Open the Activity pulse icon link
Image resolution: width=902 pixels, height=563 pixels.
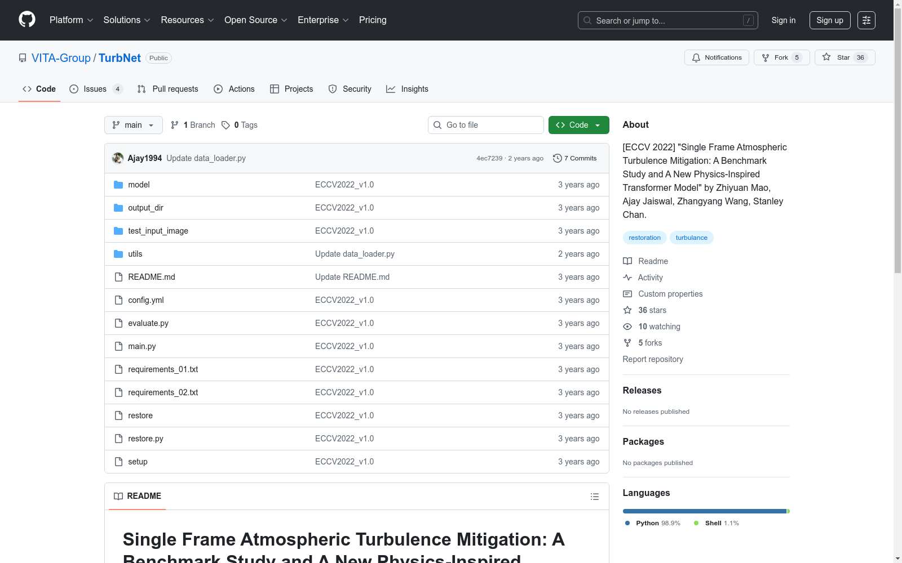[x=627, y=278]
